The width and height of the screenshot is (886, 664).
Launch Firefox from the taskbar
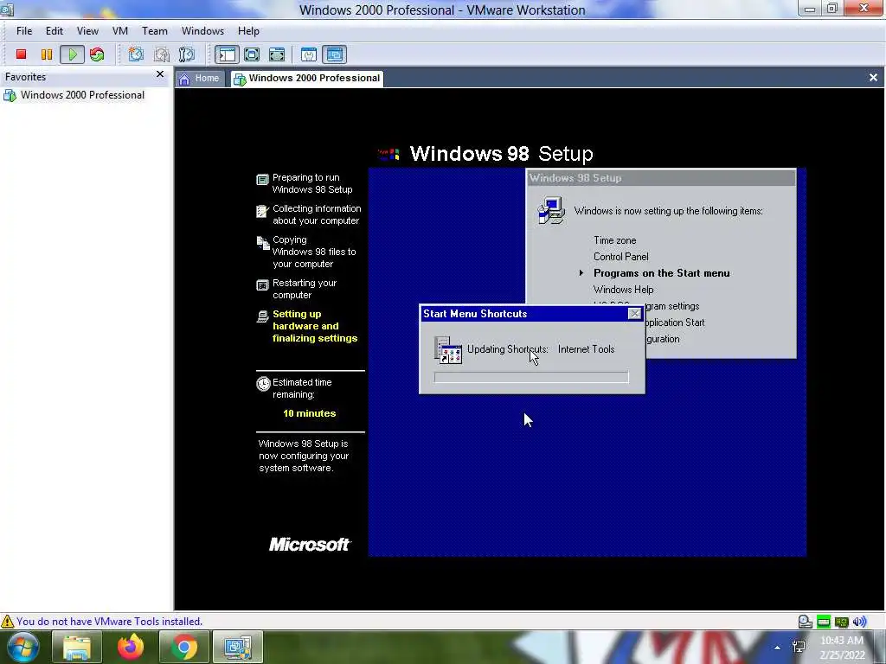tap(131, 648)
